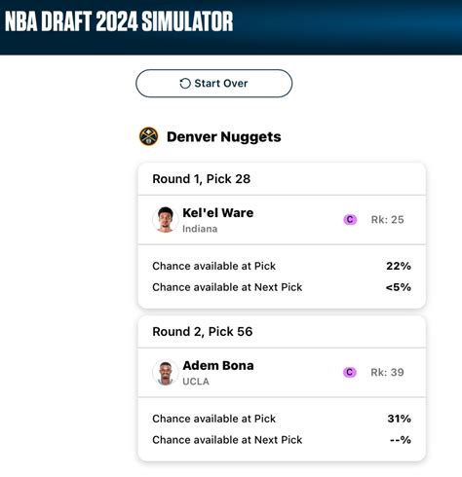Select the Kel'el Ware player name
Viewport: 462px width, 477px height.
[x=218, y=213]
